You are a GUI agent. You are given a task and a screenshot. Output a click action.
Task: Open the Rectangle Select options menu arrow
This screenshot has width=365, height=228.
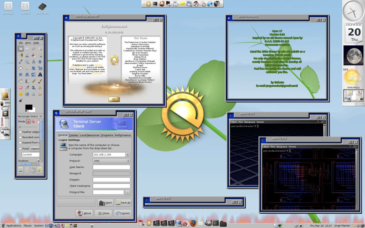[41, 116]
